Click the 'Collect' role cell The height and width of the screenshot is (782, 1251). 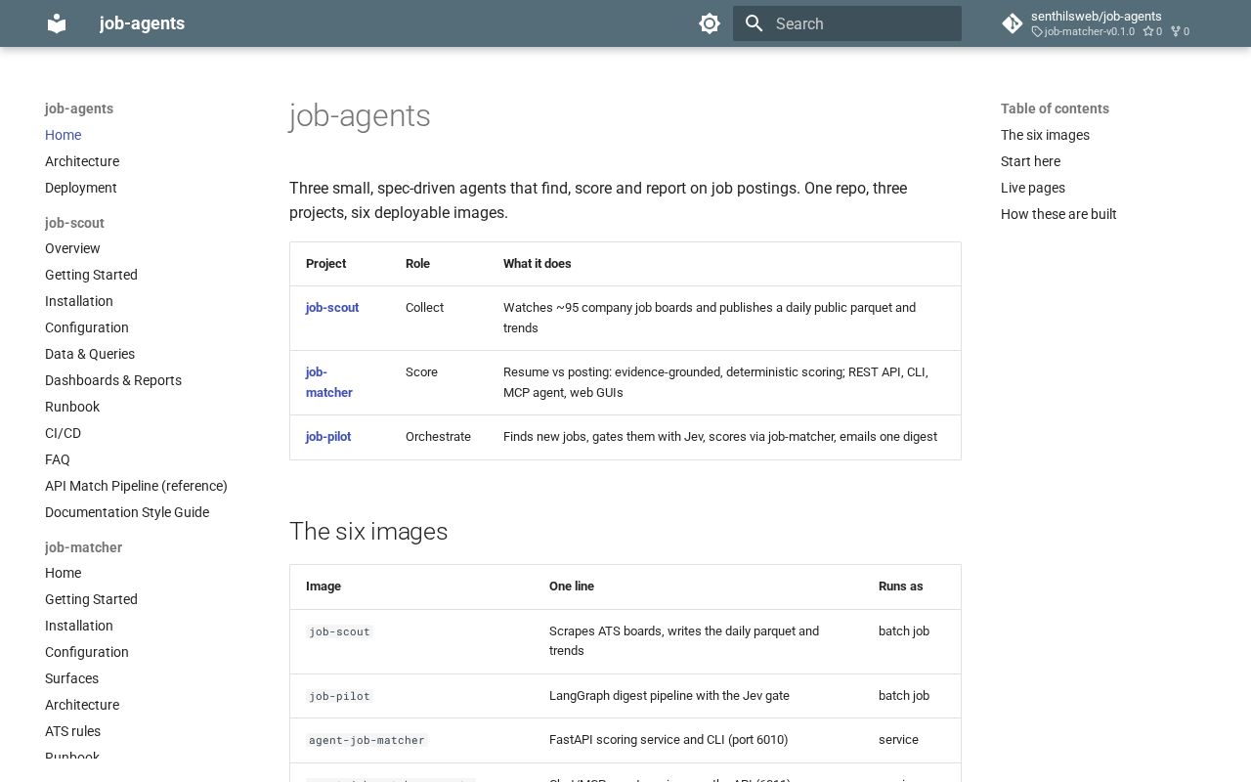(424, 307)
